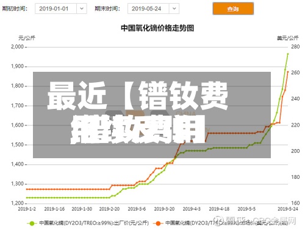The height and width of the screenshot is (230, 305).
Task: Click right axis value 220
Action: [x=295, y=125]
